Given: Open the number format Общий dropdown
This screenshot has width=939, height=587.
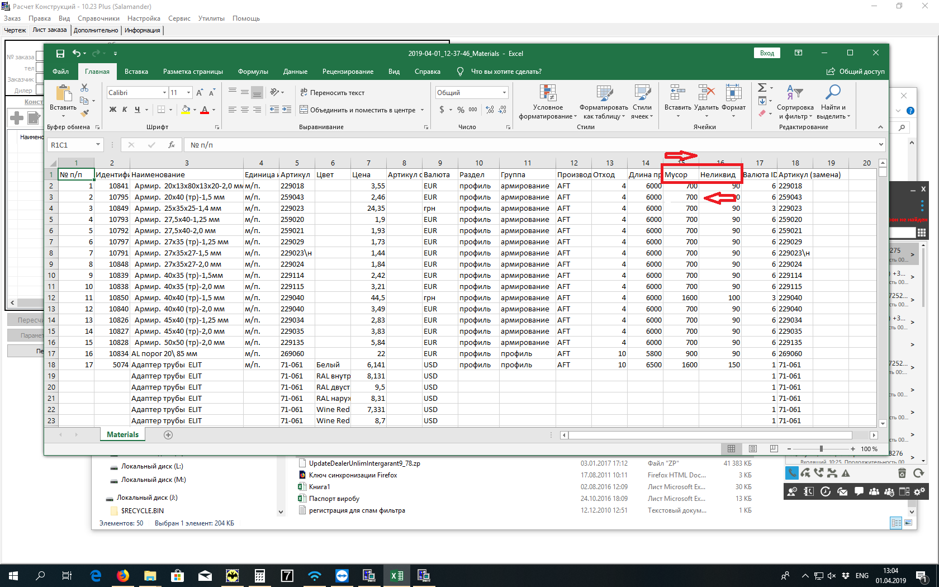Looking at the screenshot, I should [x=504, y=93].
